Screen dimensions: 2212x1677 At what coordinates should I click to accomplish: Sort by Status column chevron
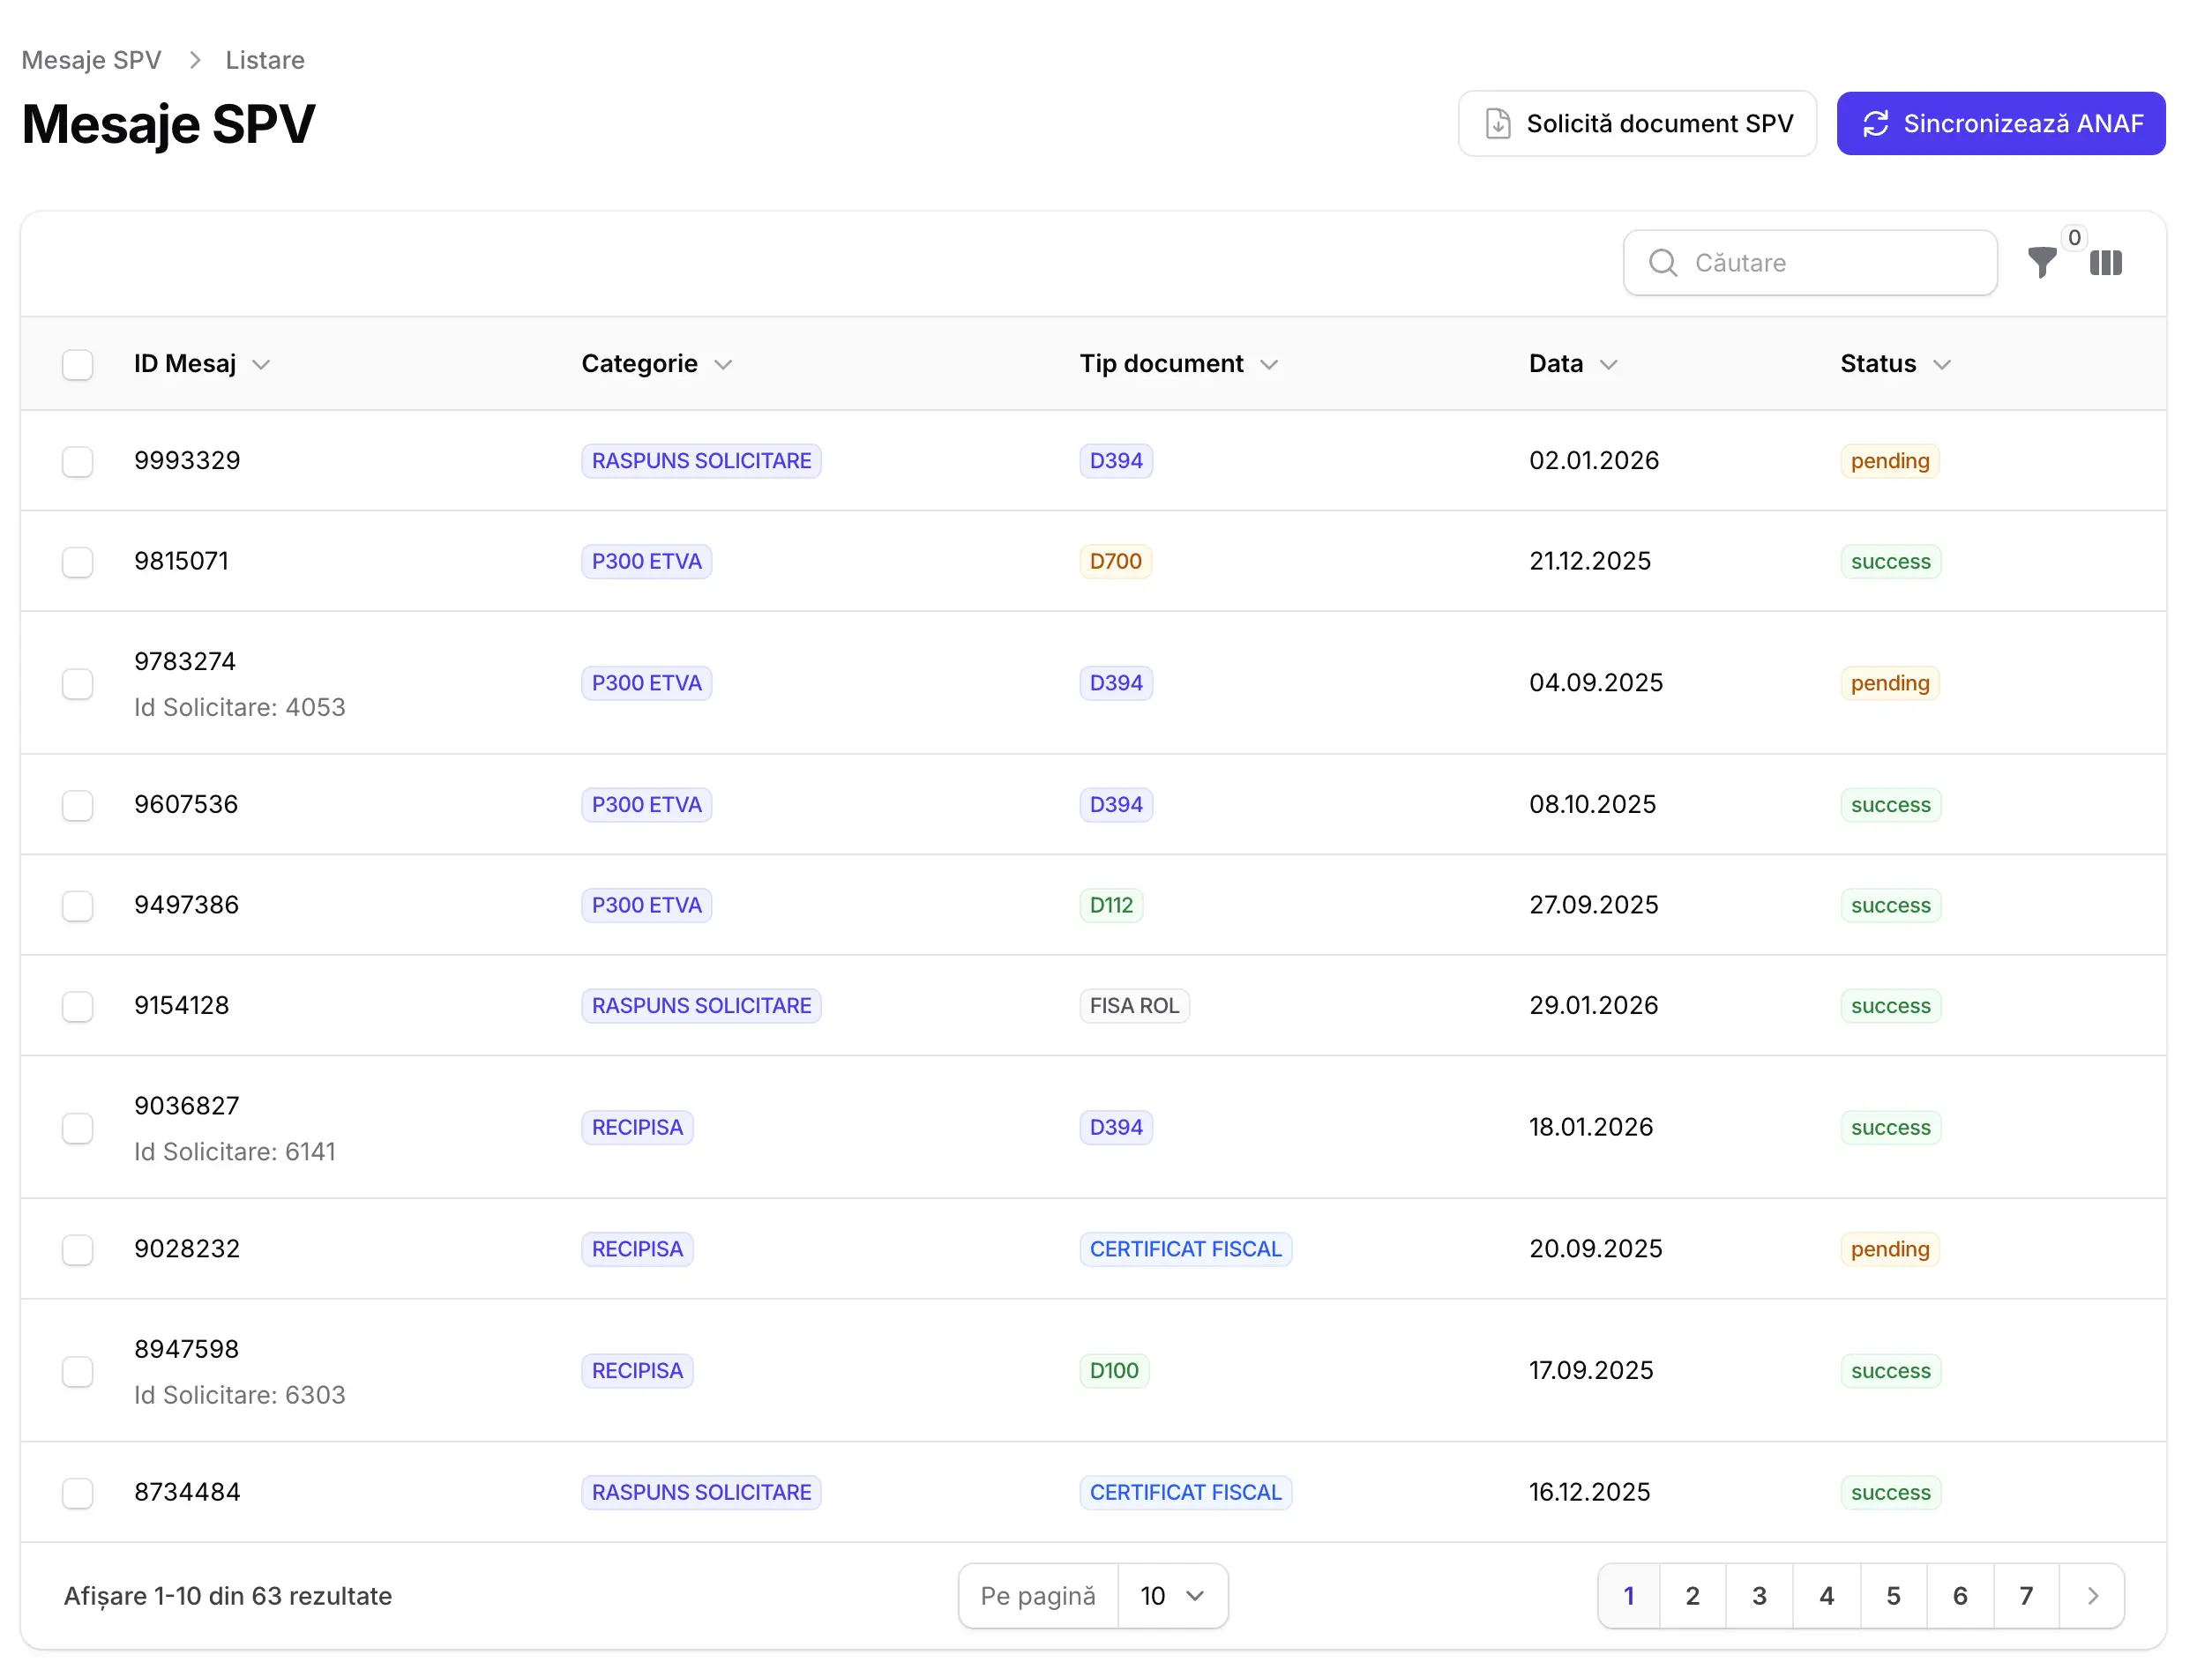(x=1941, y=365)
